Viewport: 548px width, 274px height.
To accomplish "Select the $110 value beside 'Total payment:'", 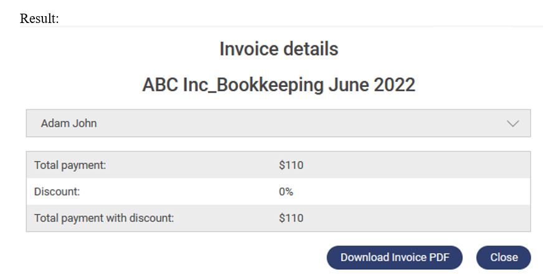I will pos(291,165).
